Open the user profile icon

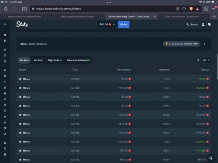click(203, 24)
